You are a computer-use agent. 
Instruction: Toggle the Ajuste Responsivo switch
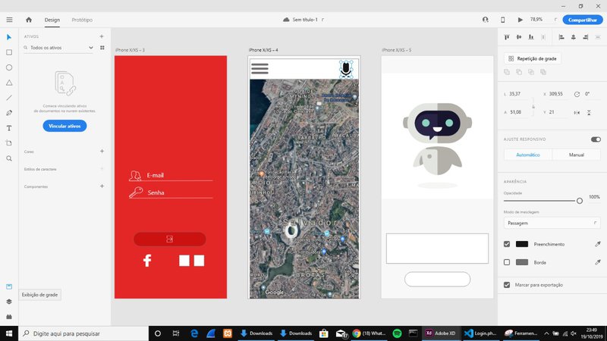596,139
